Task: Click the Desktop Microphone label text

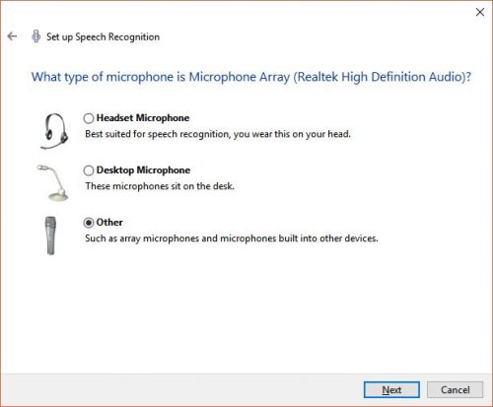Action: coord(143,170)
